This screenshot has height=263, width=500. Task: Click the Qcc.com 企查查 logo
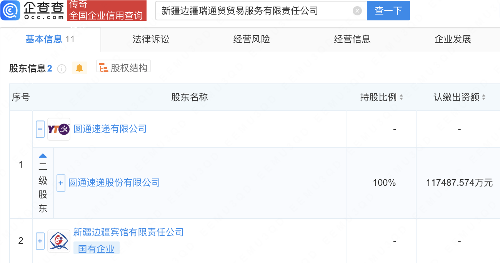33,10
